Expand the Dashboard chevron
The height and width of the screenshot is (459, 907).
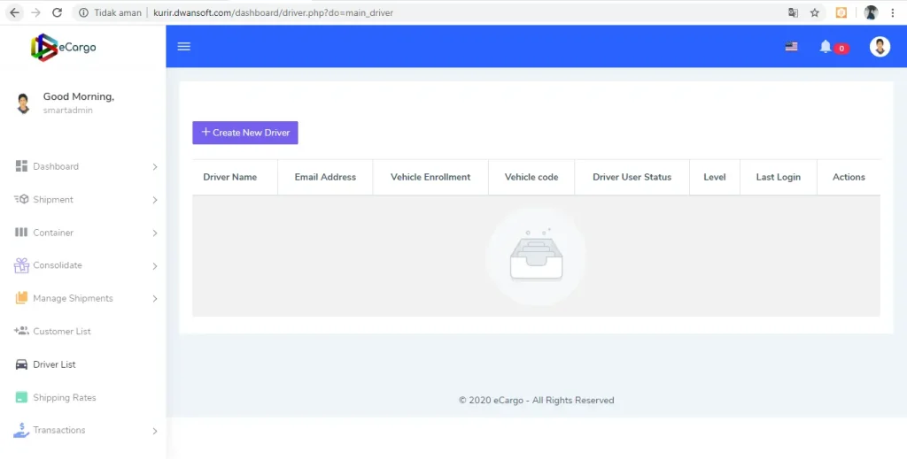point(154,167)
